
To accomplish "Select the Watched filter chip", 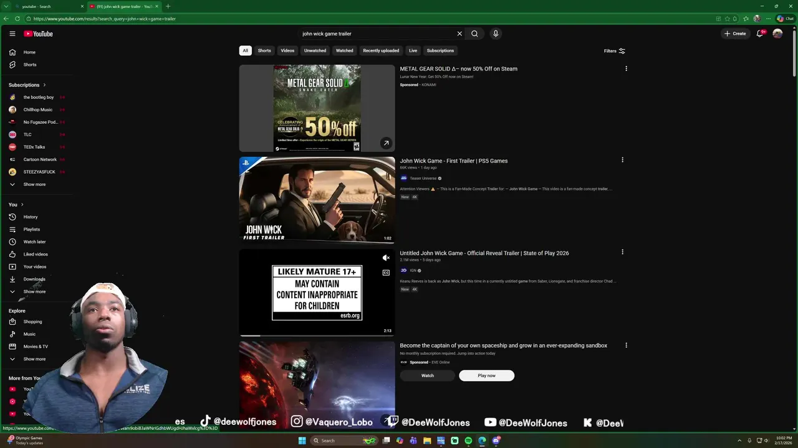I will pos(344,50).
